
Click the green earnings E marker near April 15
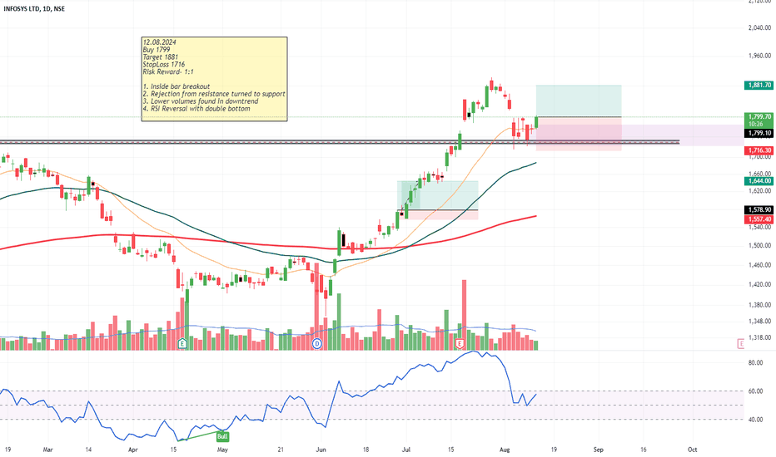pos(182,343)
